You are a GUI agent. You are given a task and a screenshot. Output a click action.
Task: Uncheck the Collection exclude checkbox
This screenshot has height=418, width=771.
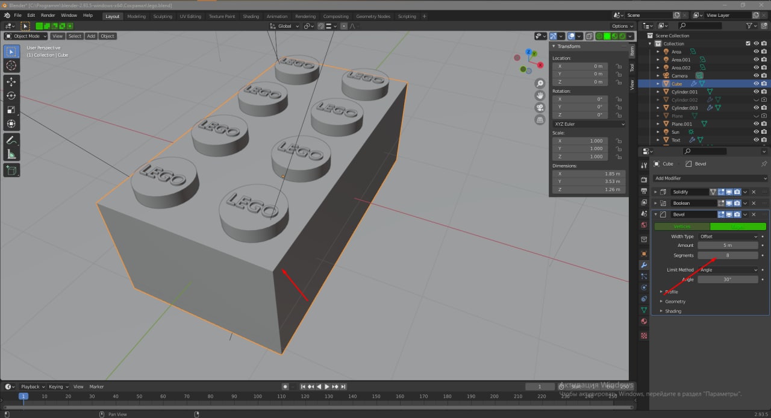click(x=748, y=43)
